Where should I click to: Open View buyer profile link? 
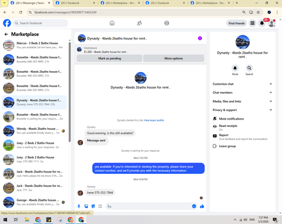point(154,120)
